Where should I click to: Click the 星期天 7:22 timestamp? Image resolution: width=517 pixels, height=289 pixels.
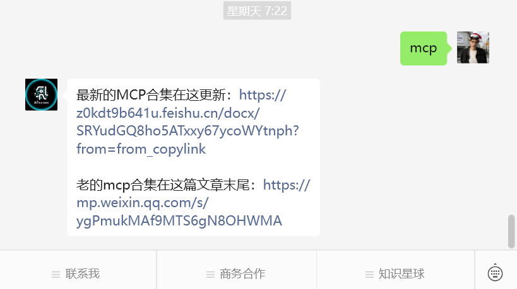(x=257, y=11)
